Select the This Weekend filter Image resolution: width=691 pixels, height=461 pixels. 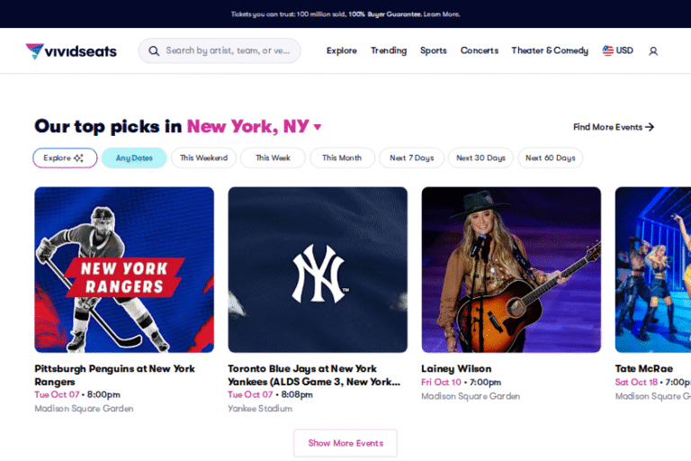[x=203, y=158]
